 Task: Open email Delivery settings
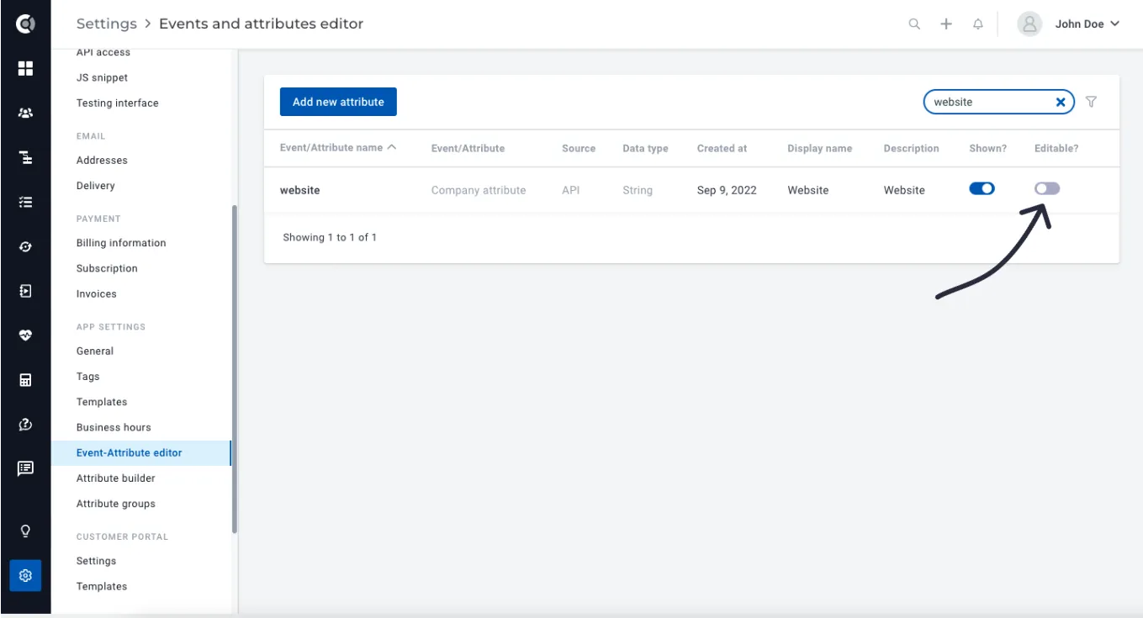point(96,186)
